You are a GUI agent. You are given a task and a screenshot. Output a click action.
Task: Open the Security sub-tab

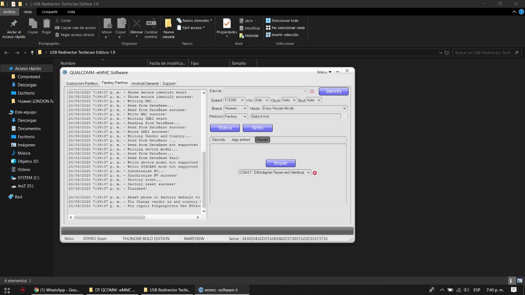(x=219, y=140)
